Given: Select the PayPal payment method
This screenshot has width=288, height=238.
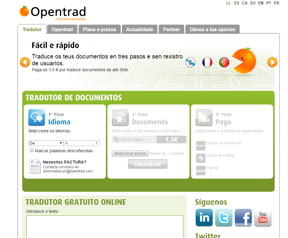Looking at the screenshot, I should 201,171.
